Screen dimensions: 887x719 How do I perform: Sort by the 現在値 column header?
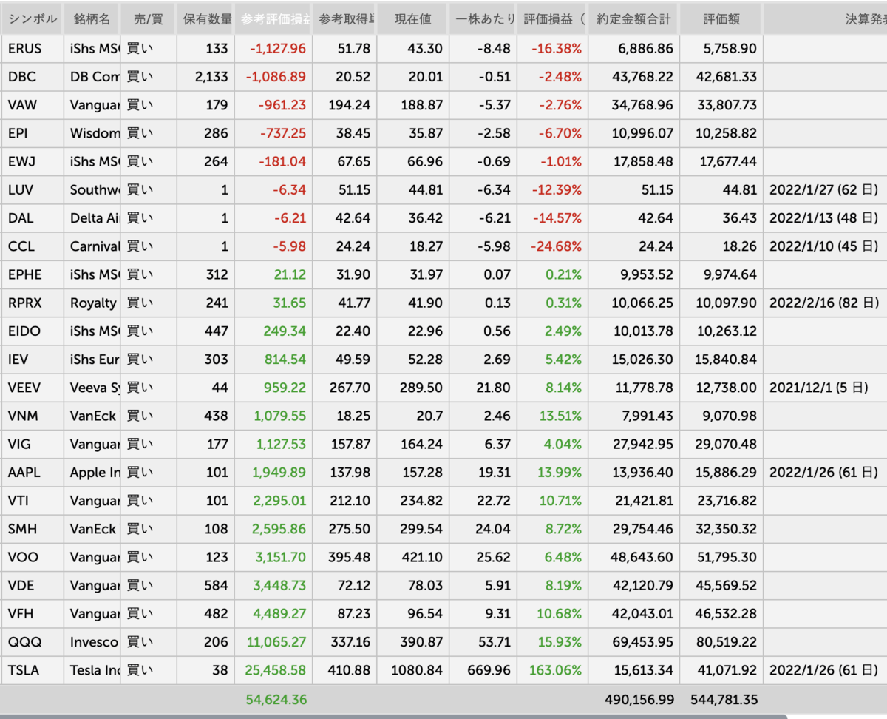click(412, 19)
